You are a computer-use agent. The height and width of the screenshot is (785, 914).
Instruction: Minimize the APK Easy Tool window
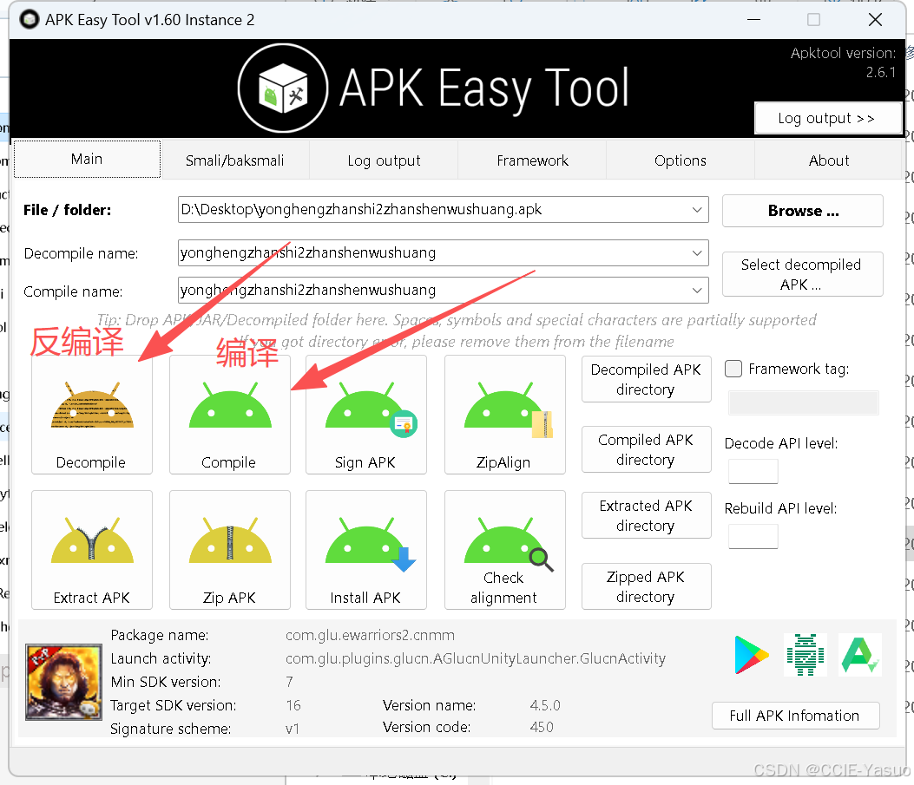click(x=753, y=20)
